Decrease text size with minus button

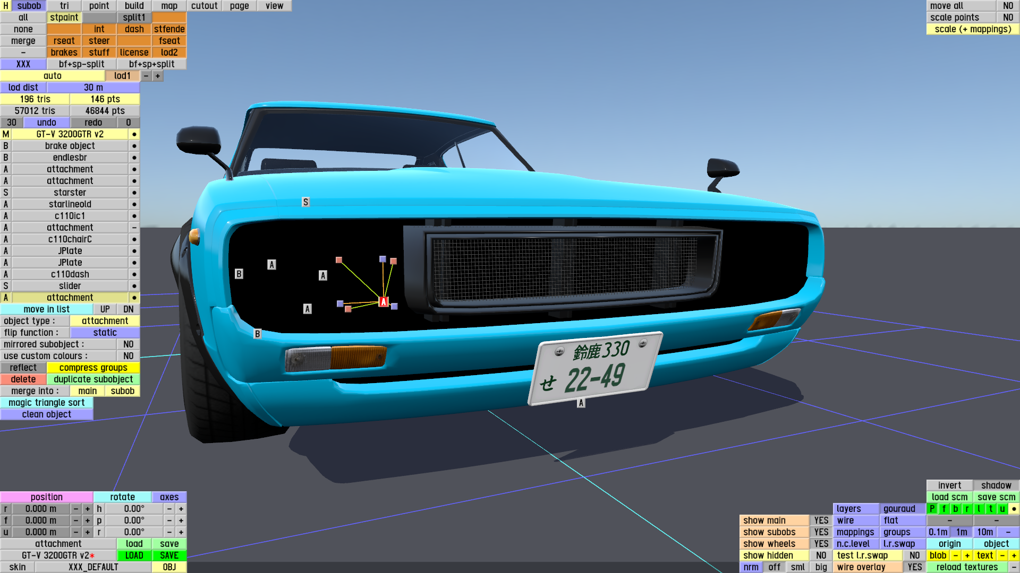(x=1002, y=555)
